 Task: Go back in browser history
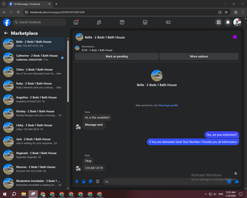[4, 12]
